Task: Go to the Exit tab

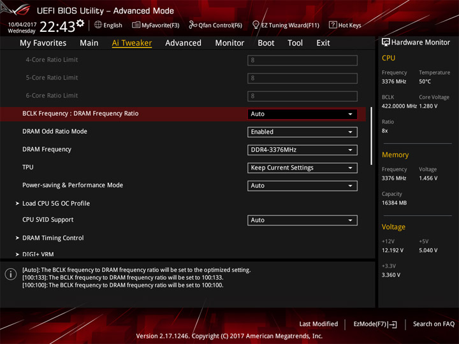Action: pos(323,43)
